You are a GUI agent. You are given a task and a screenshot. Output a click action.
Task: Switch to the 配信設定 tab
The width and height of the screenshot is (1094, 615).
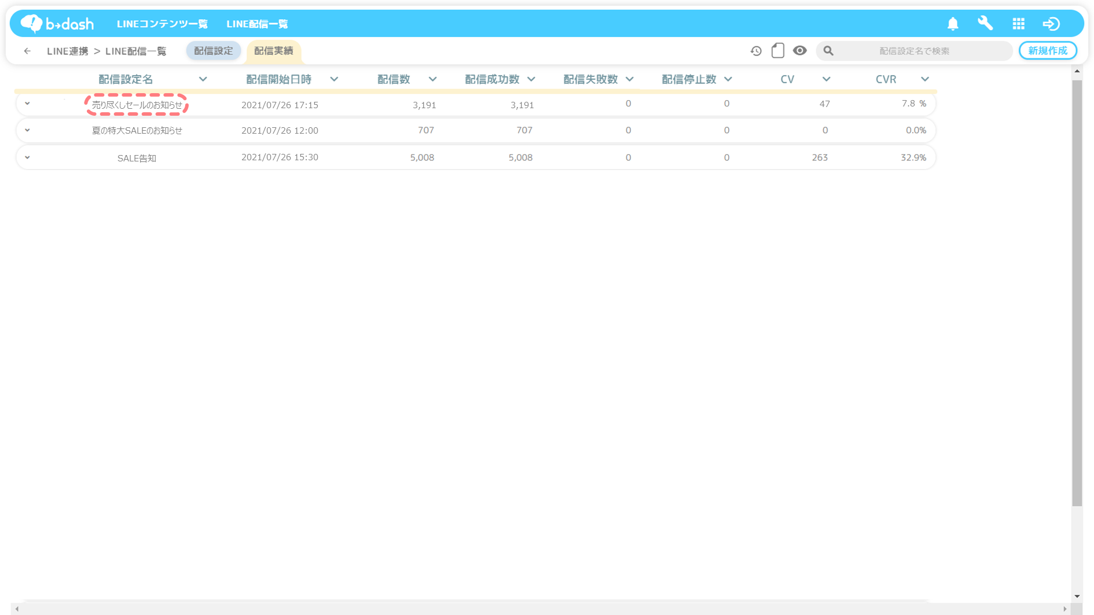point(214,51)
